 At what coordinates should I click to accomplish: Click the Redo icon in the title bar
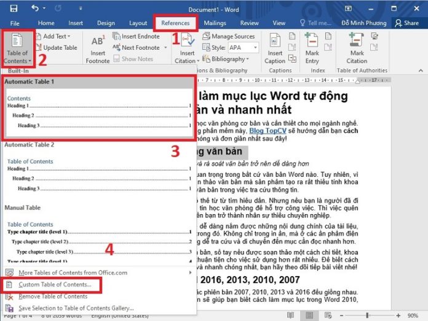tap(58, 9)
